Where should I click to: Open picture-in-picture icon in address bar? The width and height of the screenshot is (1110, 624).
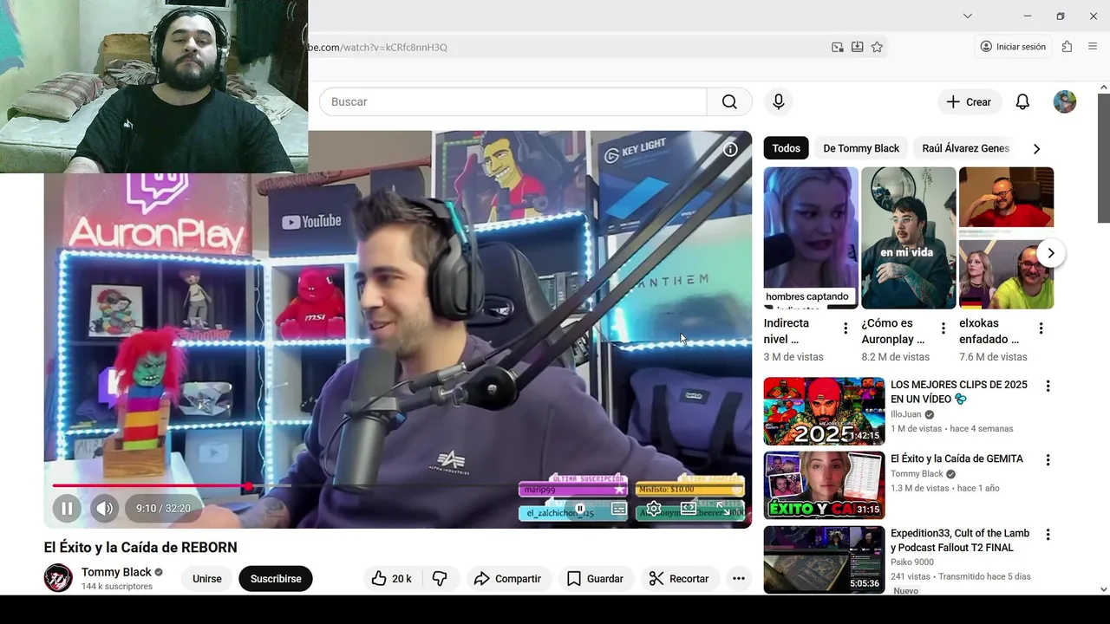click(837, 47)
